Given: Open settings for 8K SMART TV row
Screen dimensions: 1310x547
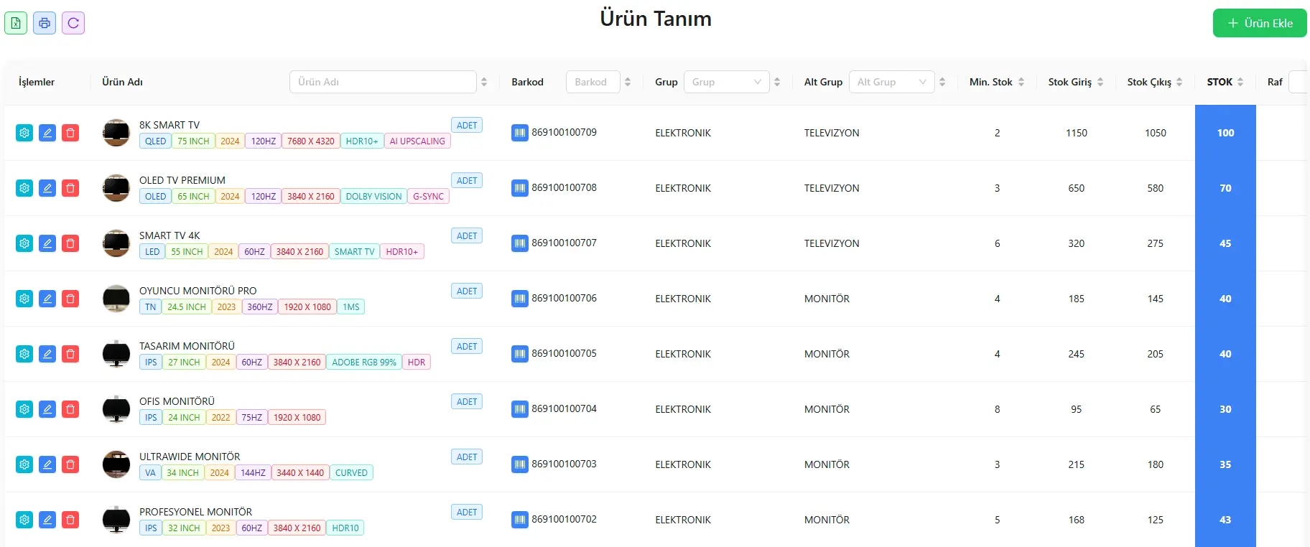Looking at the screenshot, I should coord(24,133).
